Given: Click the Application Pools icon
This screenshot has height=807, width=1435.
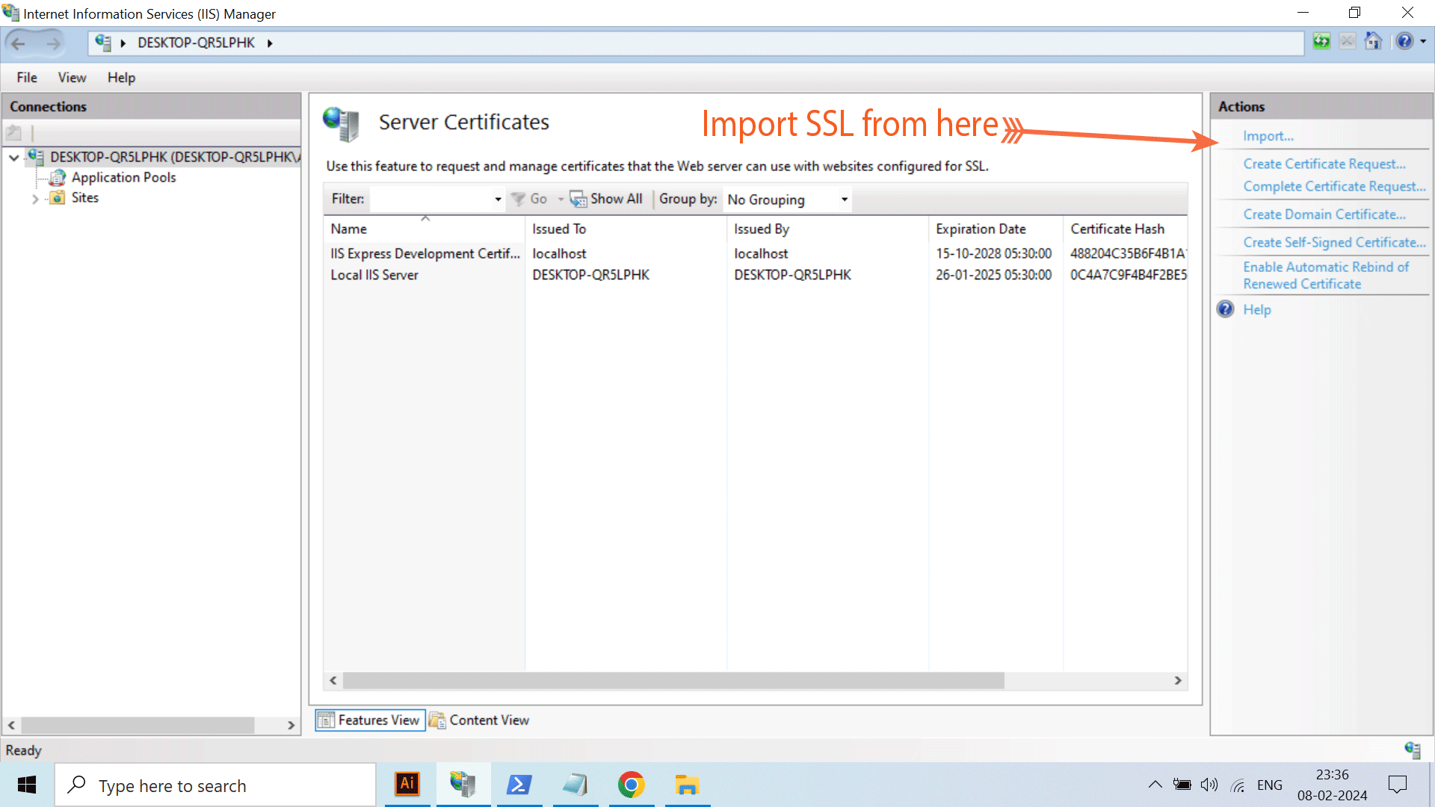Looking at the screenshot, I should coord(58,178).
